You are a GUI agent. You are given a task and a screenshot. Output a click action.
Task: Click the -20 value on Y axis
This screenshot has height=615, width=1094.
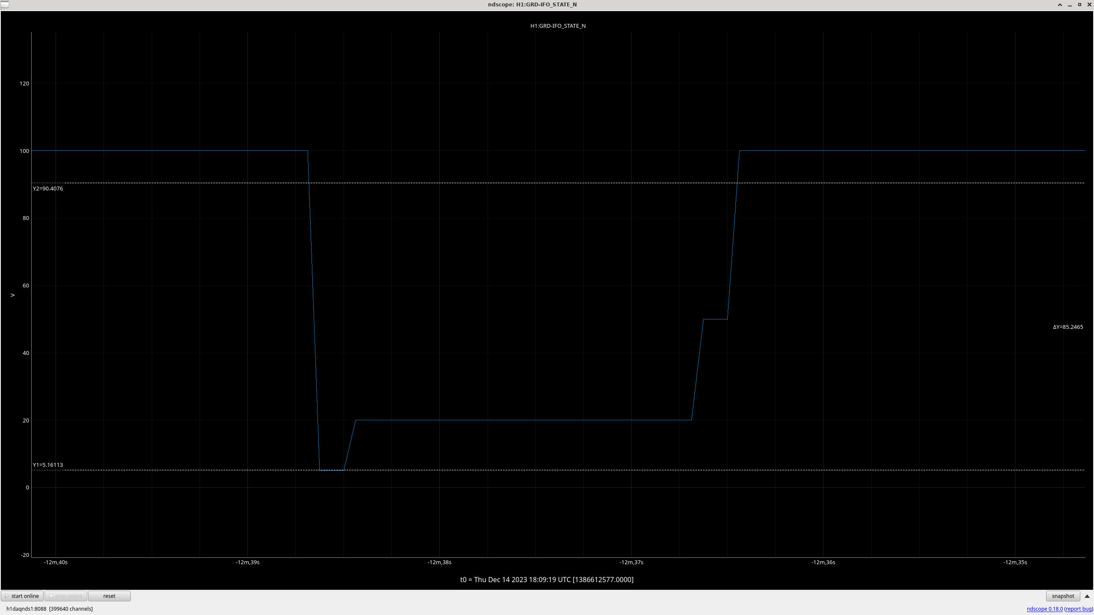pos(25,555)
